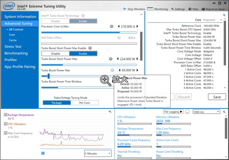229x160 pixels.
Task: Collapse the Core Proposed column chevron
Action: click(221, 20)
